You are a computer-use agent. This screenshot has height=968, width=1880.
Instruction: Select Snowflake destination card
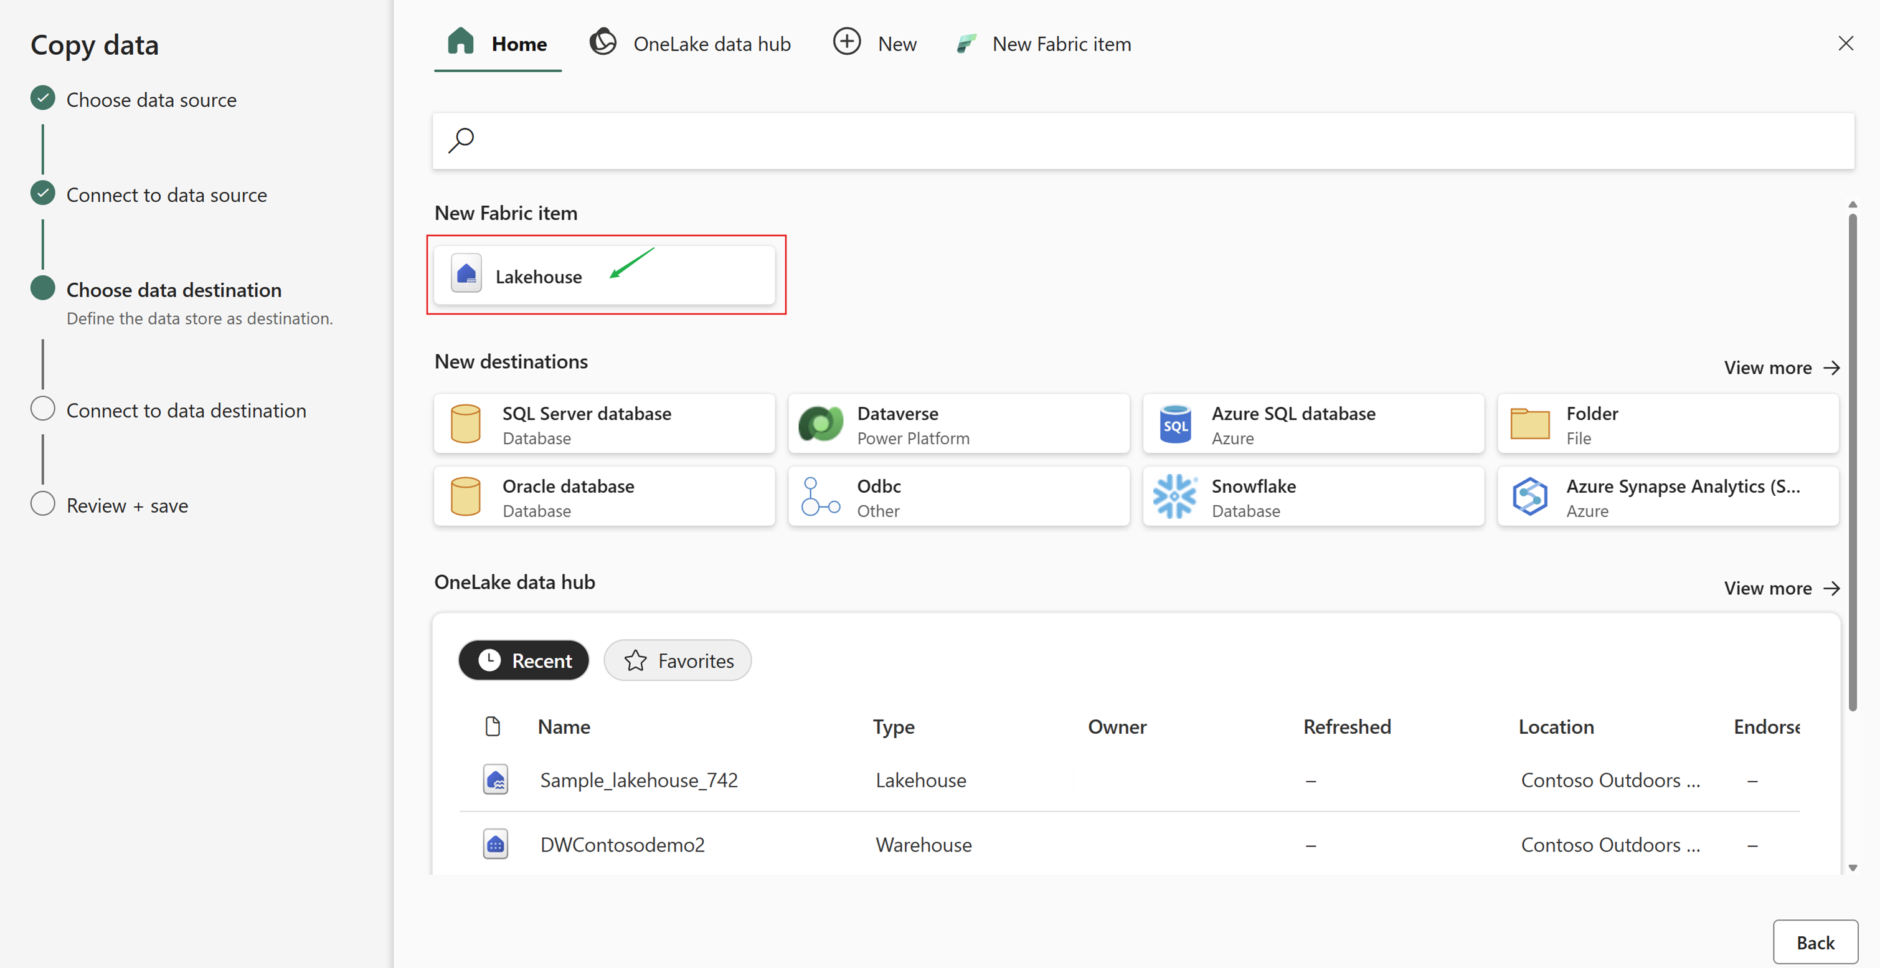pyautogui.click(x=1314, y=496)
